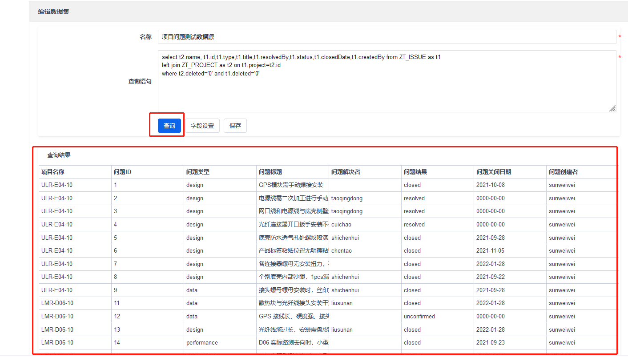This screenshot has height=357, width=628.
Task: Select the 问题关闭日期 column header
Action: 494,172
